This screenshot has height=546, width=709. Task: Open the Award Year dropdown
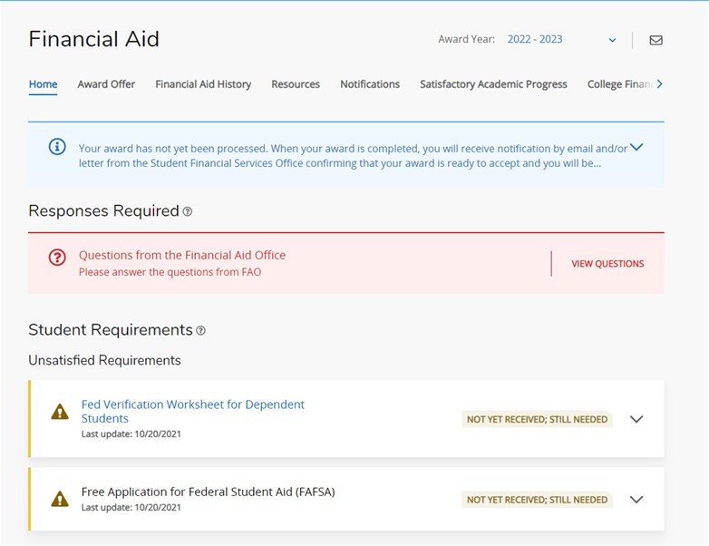(561, 39)
